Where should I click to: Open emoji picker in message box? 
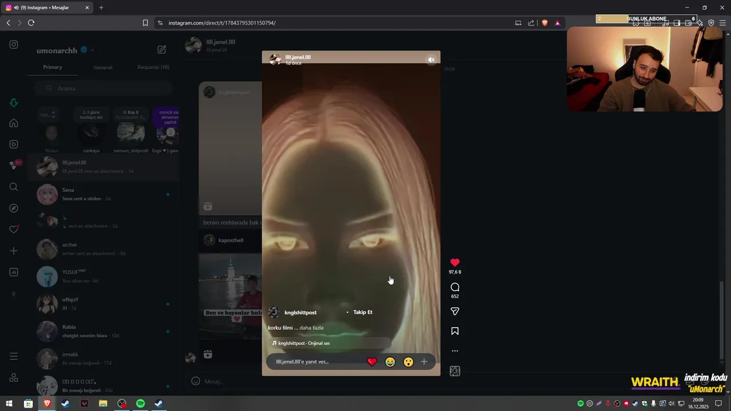195,381
